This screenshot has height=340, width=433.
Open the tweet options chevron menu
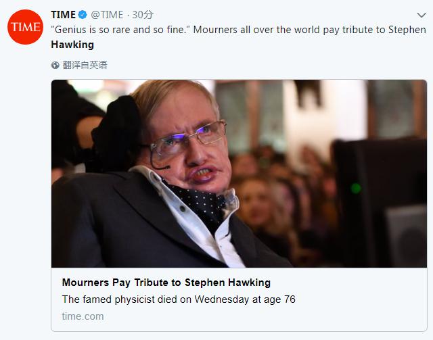tap(421, 15)
